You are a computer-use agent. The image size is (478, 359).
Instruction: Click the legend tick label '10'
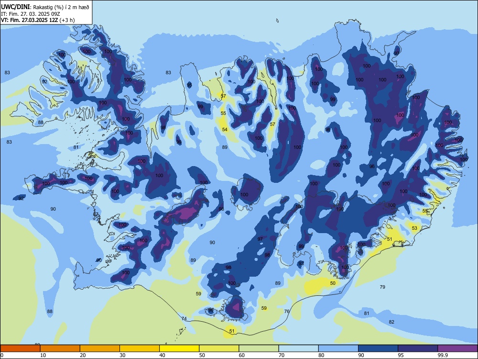coord(43,355)
